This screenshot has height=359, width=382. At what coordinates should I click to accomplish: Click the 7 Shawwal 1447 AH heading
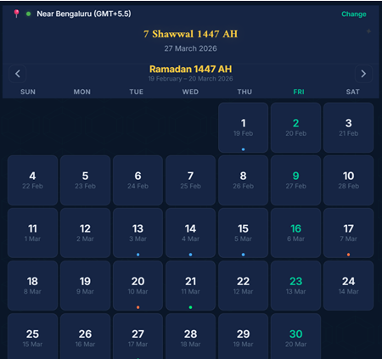[190, 34]
